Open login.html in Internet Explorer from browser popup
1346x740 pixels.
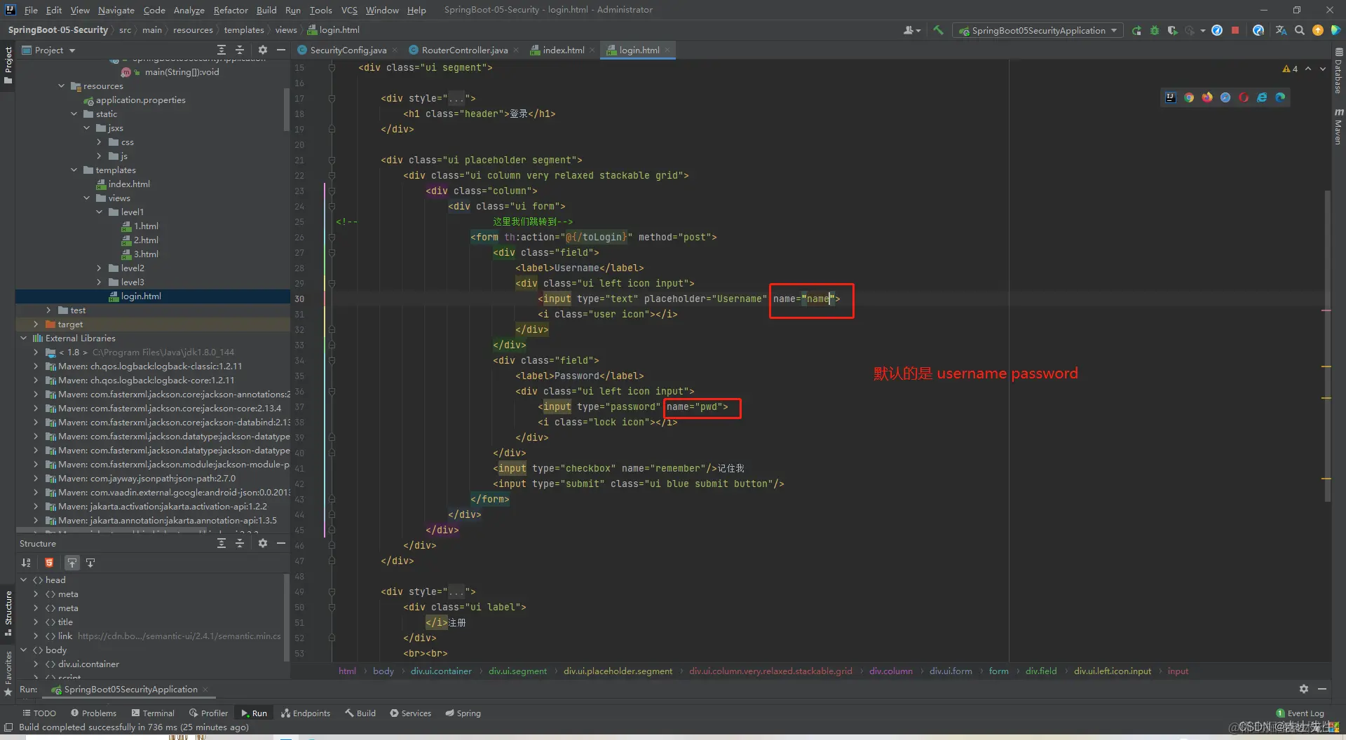1262,97
